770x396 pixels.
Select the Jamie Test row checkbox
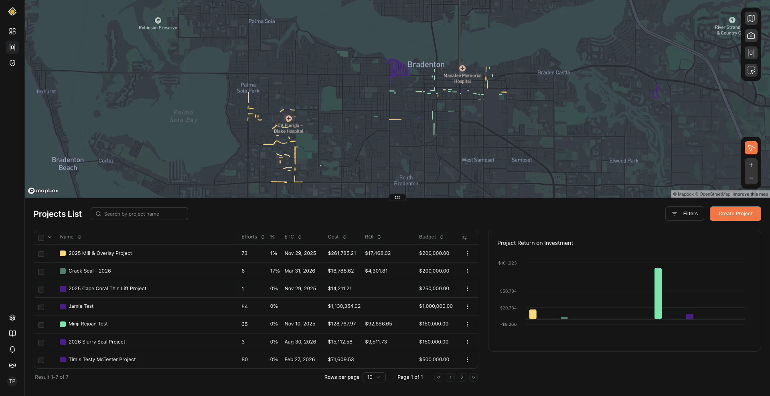pos(41,307)
